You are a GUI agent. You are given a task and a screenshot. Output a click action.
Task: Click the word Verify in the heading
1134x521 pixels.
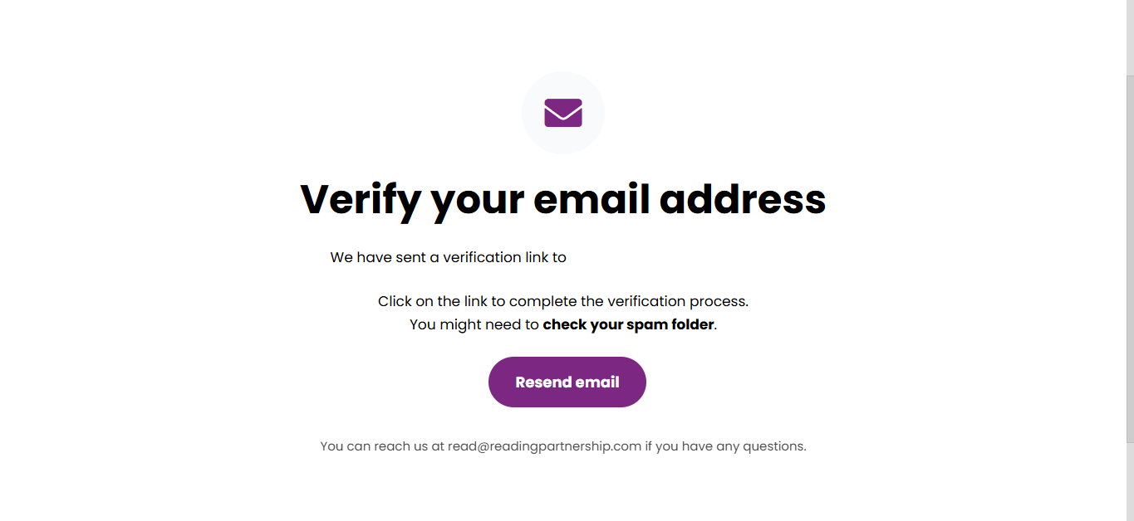coord(361,199)
